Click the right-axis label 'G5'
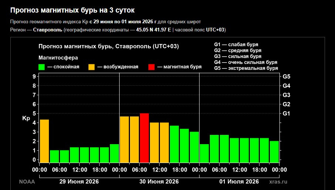This screenshot has height=190, width=335. coord(287,77)
